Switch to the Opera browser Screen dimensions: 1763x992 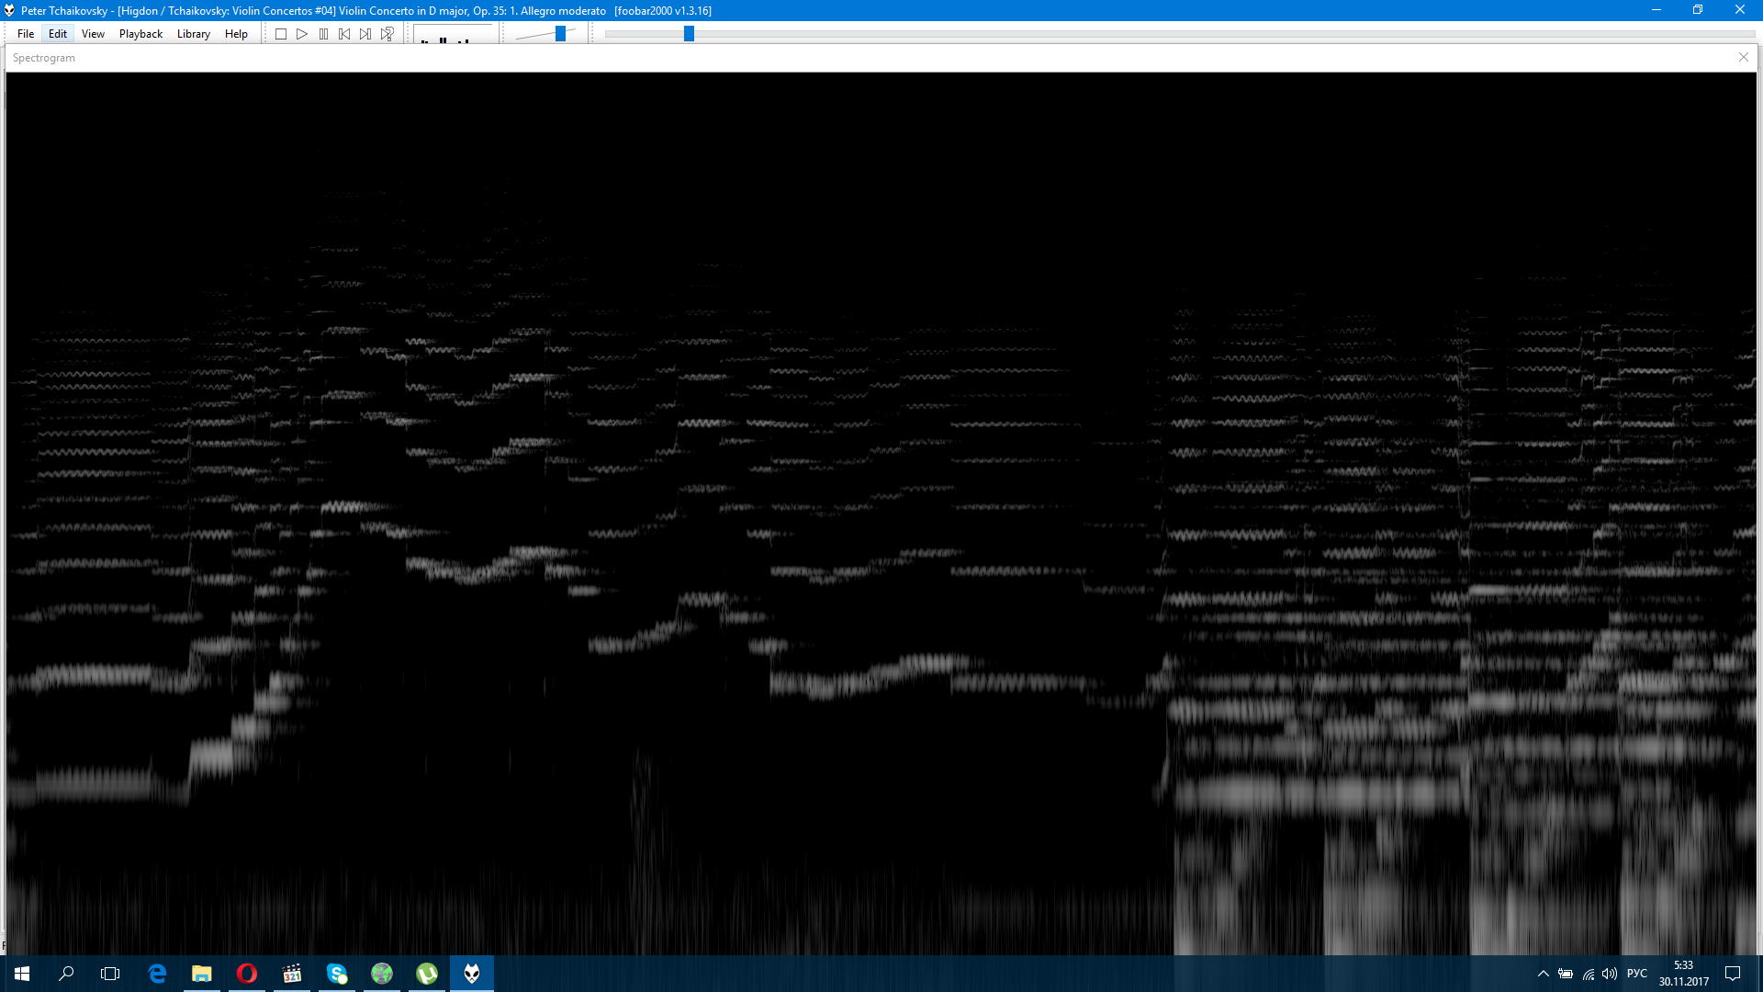pyautogui.click(x=247, y=974)
